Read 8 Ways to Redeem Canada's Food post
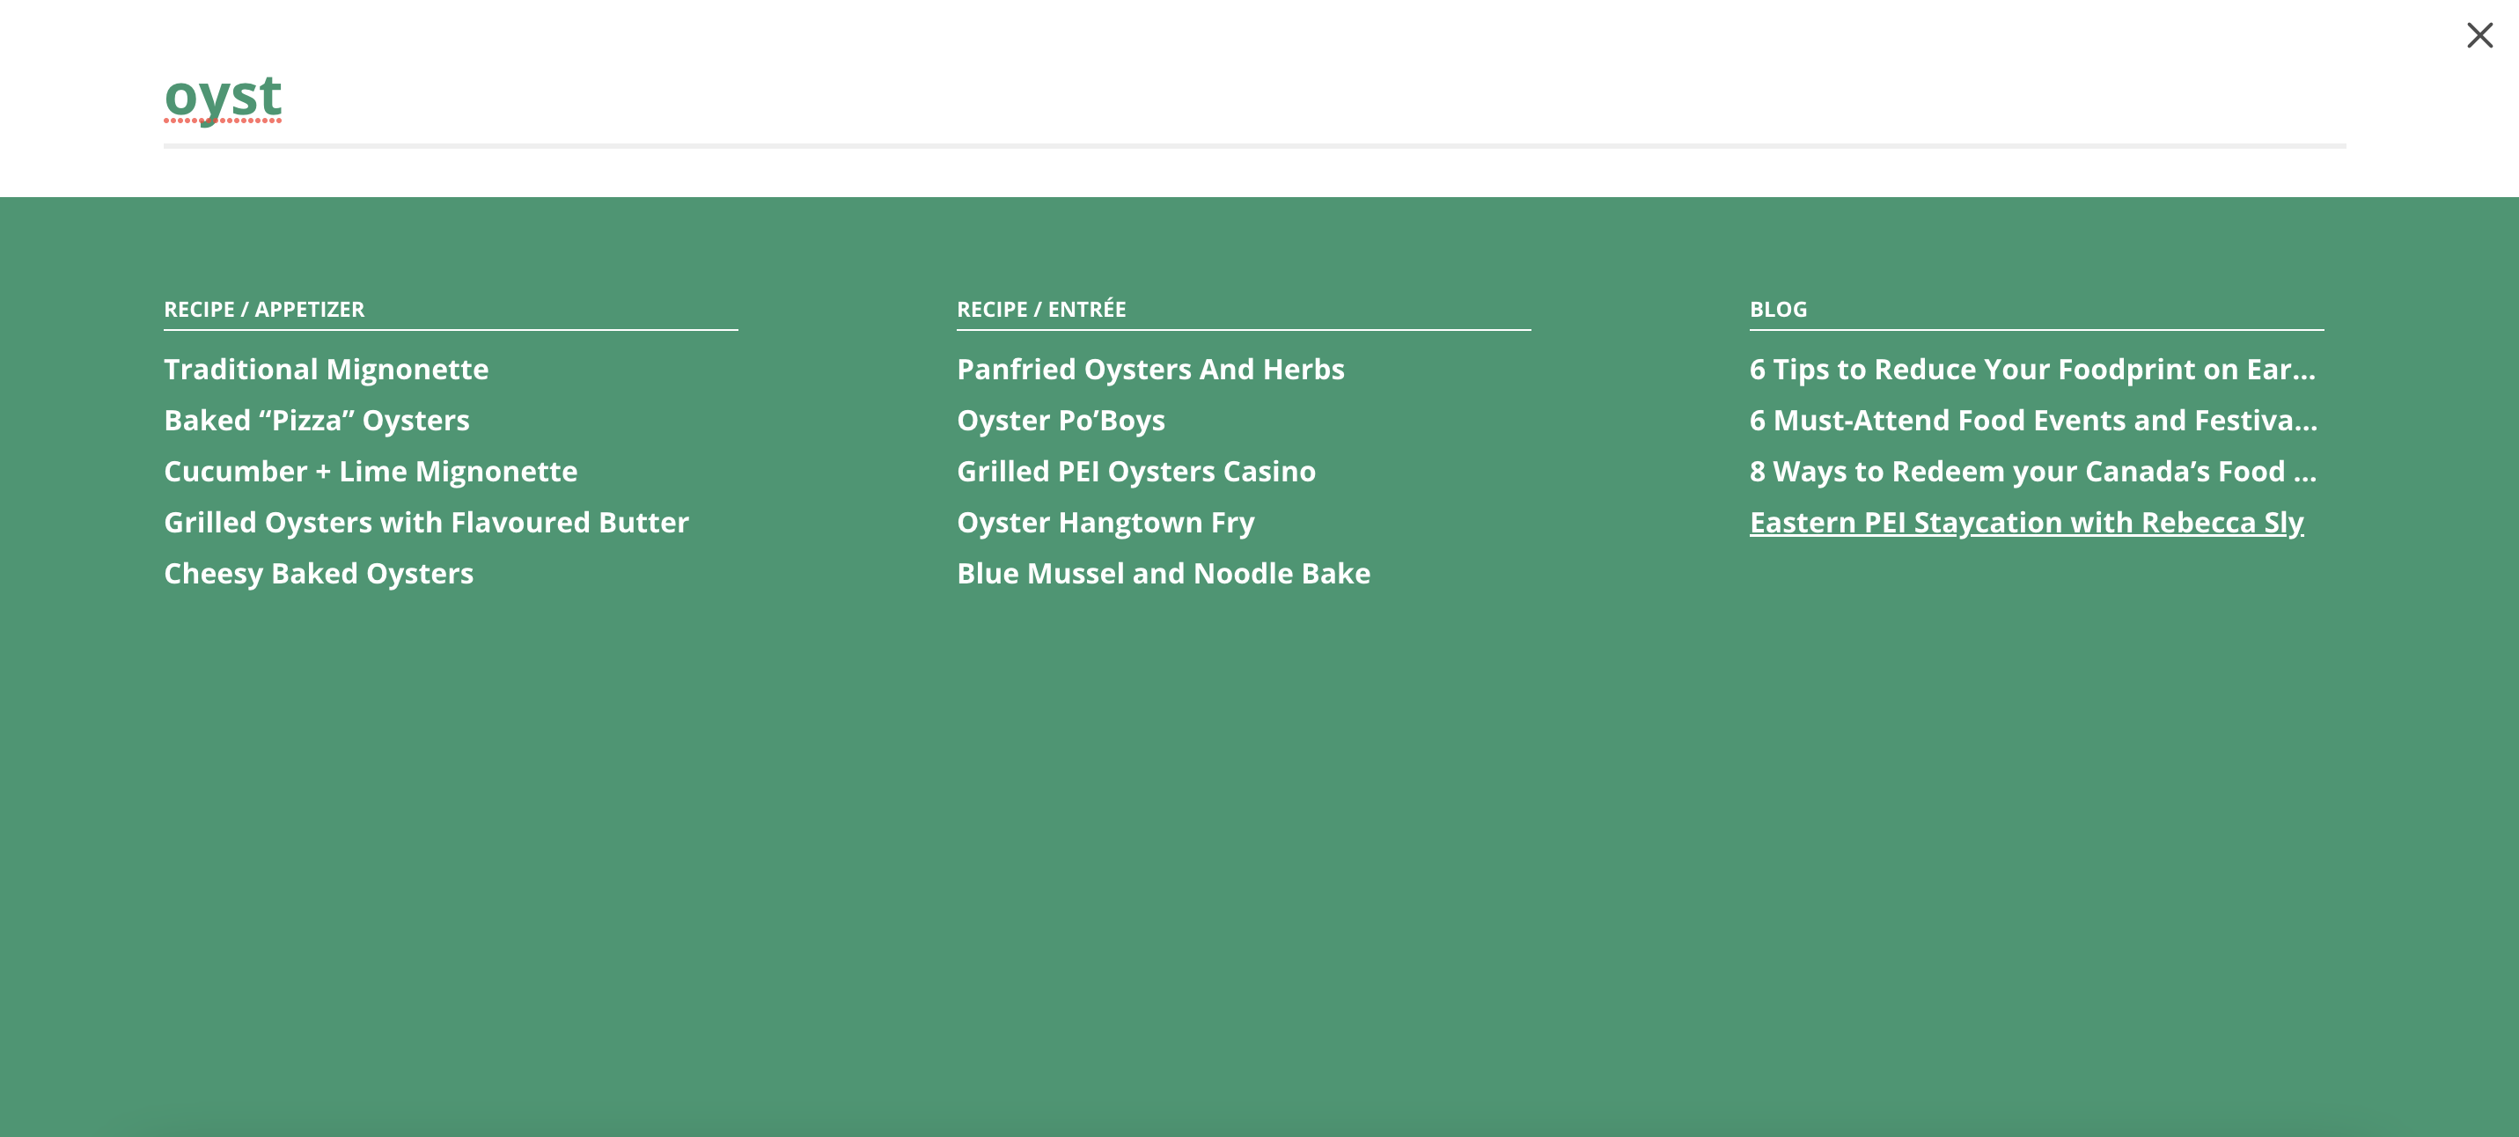The height and width of the screenshot is (1137, 2519). click(2032, 471)
